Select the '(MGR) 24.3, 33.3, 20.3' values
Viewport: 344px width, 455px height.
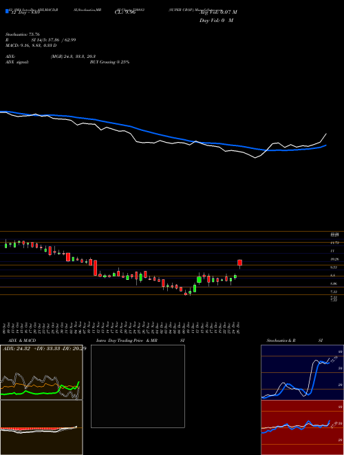(x=73, y=57)
